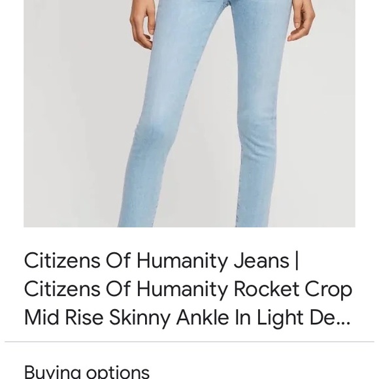This screenshot has height=379, width=379.
Task: Tap the Citizens Of Humanity Jeans title
Action: coord(188,289)
